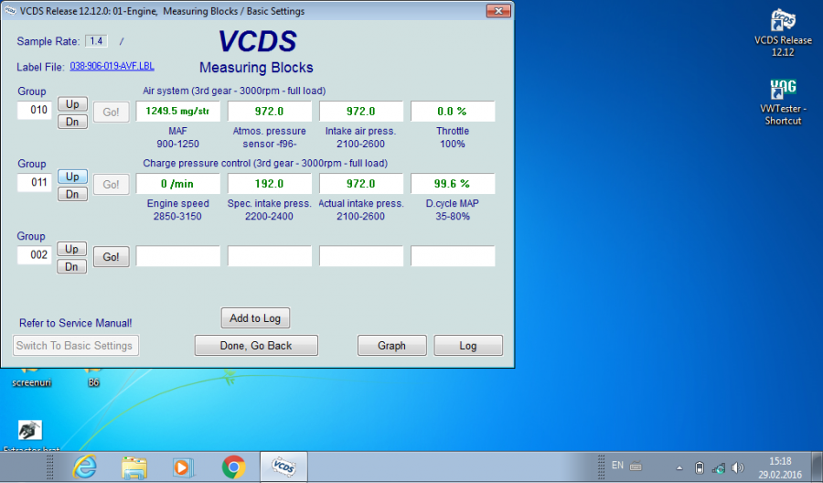Image resolution: width=823 pixels, height=483 pixels.
Task: Launch Google Chrome from taskbar
Action: [x=233, y=467]
